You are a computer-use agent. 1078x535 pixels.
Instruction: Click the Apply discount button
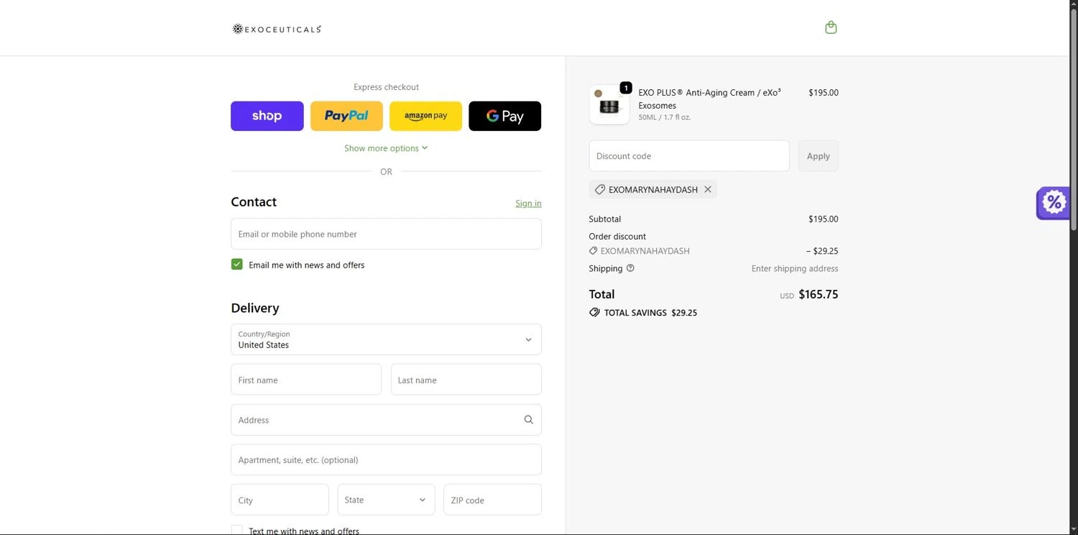pos(818,156)
